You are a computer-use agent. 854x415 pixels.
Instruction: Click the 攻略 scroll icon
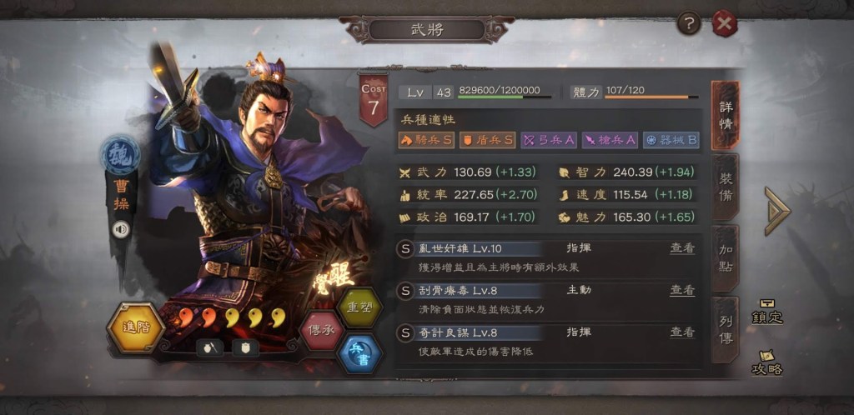767,362
